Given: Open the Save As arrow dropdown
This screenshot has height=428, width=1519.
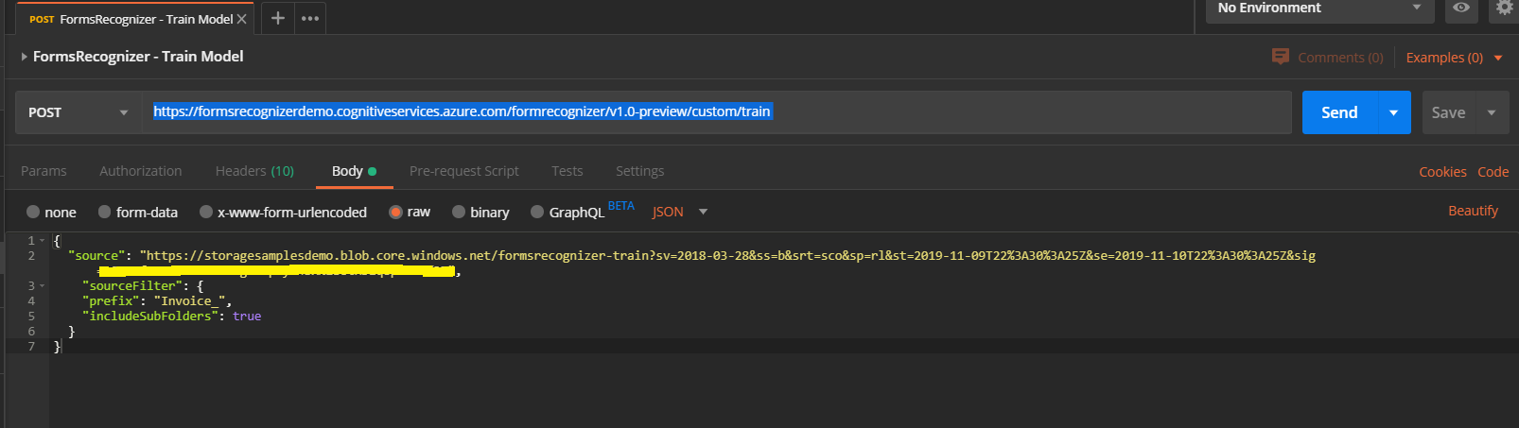Looking at the screenshot, I should 1493,112.
